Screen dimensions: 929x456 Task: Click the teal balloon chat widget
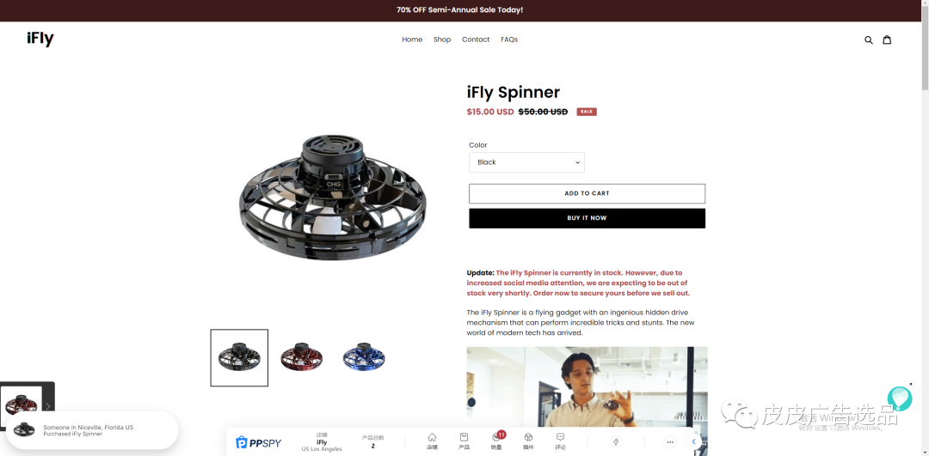click(900, 399)
